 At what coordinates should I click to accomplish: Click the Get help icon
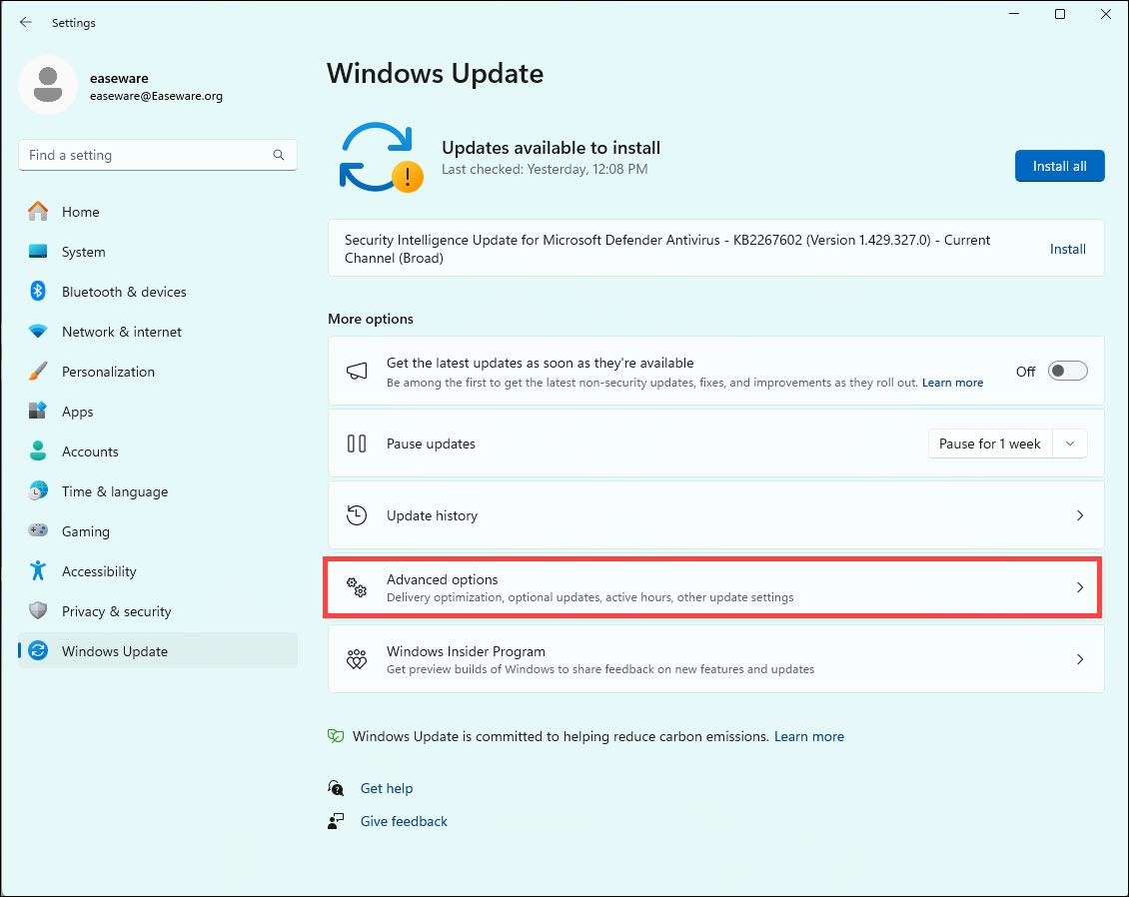tap(336, 787)
